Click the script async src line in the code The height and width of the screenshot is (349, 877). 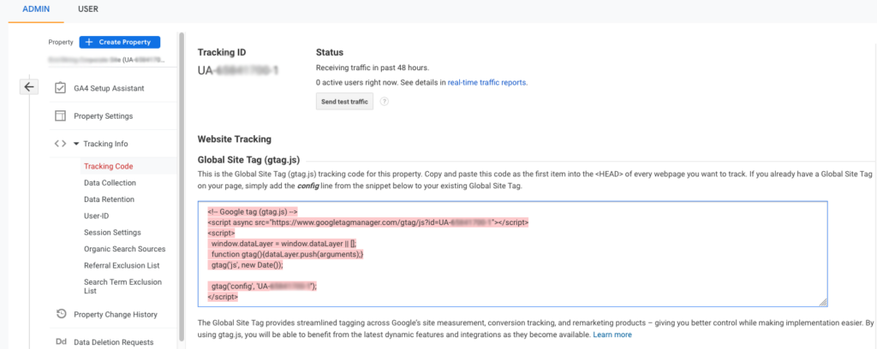(x=368, y=222)
